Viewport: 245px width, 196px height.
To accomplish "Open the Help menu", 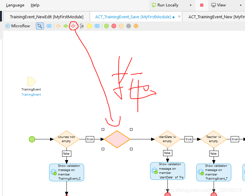I will pos(35,5).
